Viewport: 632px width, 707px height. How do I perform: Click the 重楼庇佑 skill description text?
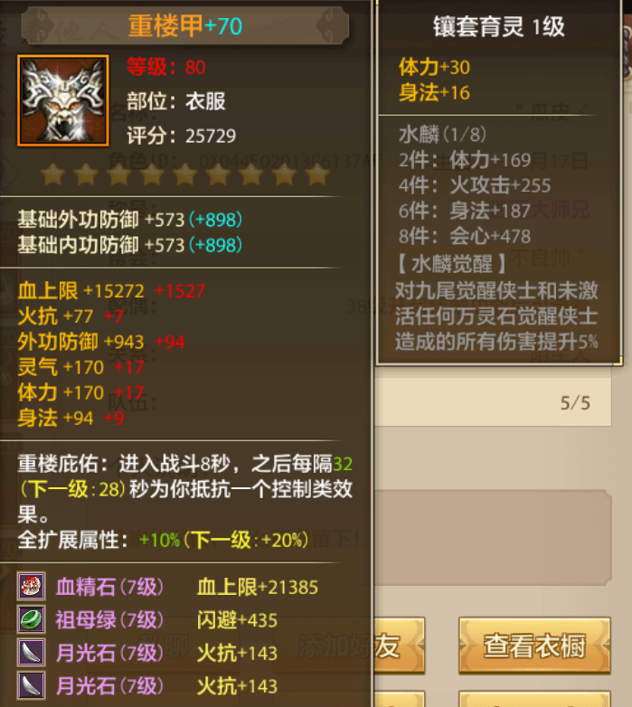[184, 489]
